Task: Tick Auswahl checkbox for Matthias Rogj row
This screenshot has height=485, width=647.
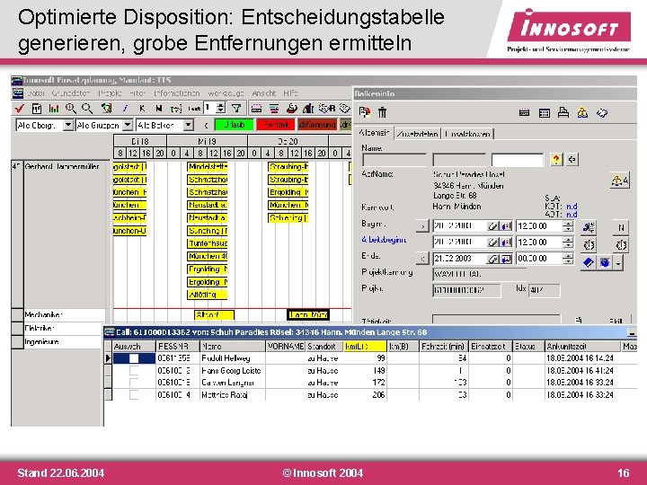Action: pos(134,394)
